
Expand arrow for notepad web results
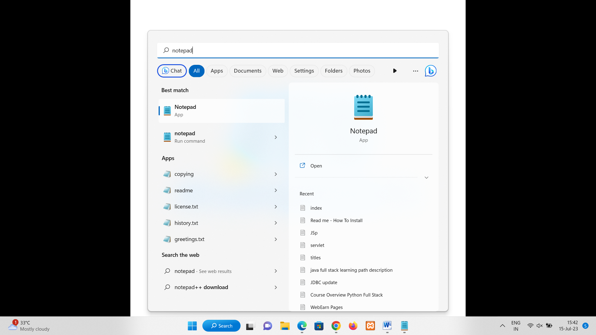276,271
